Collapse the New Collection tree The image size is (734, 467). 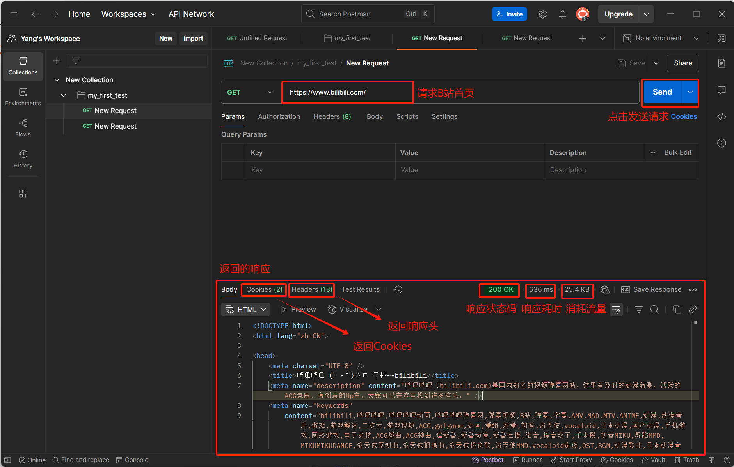point(57,80)
